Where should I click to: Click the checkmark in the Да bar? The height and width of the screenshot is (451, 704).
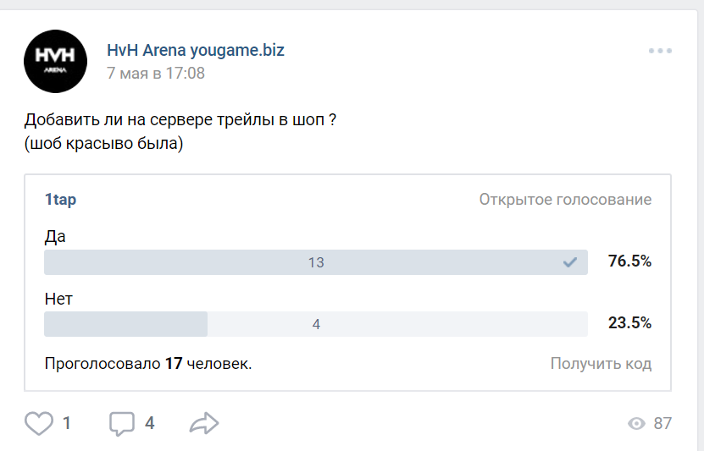[x=570, y=262]
